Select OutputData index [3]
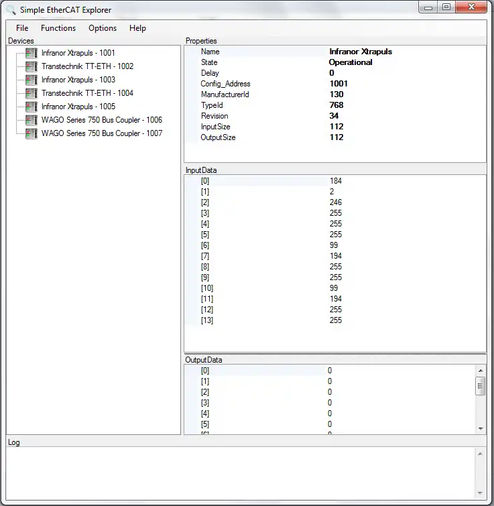Image resolution: width=494 pixels, height=506 pixels. (x=205, y=402)
